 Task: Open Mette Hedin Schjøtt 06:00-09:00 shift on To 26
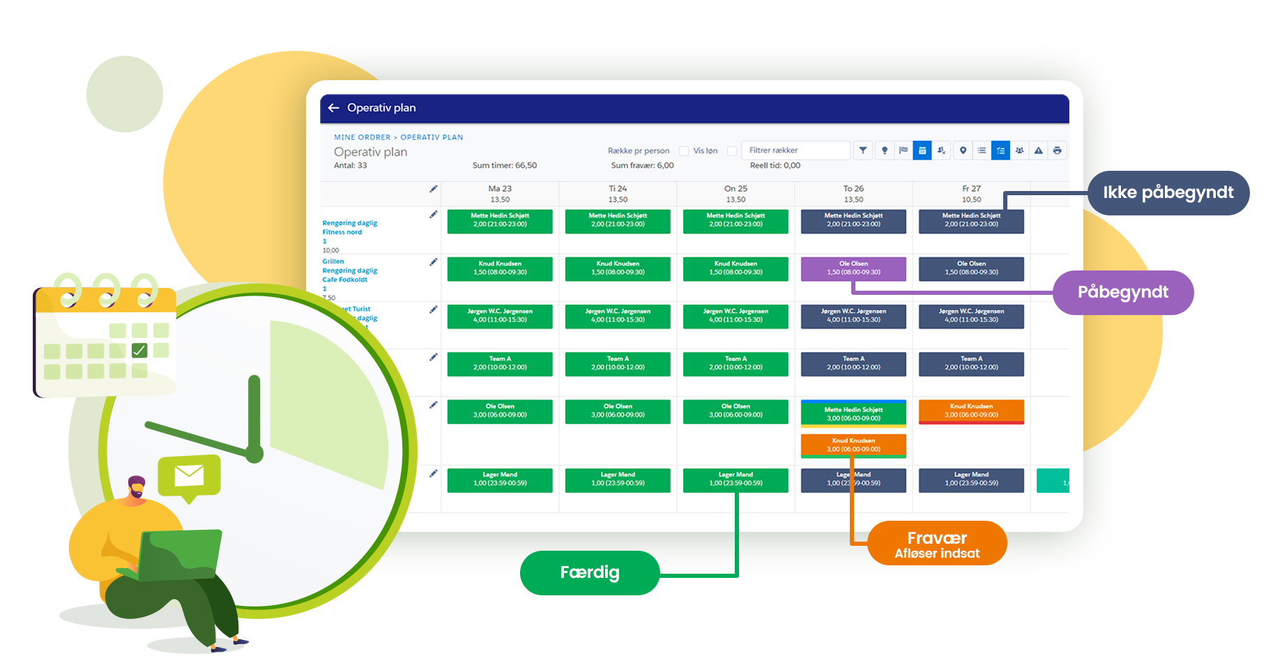coord(853,413)
